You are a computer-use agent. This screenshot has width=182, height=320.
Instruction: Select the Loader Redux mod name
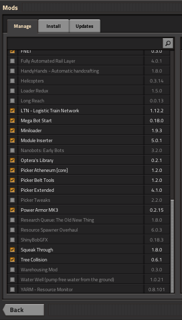pyautogui.click(x=34, y=90)
